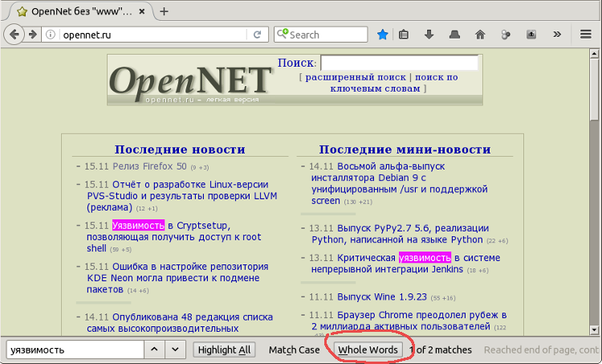The height and width of the screenshot is (364, 602).
Task: Click the site info icon in address bar
Action: 50,35
